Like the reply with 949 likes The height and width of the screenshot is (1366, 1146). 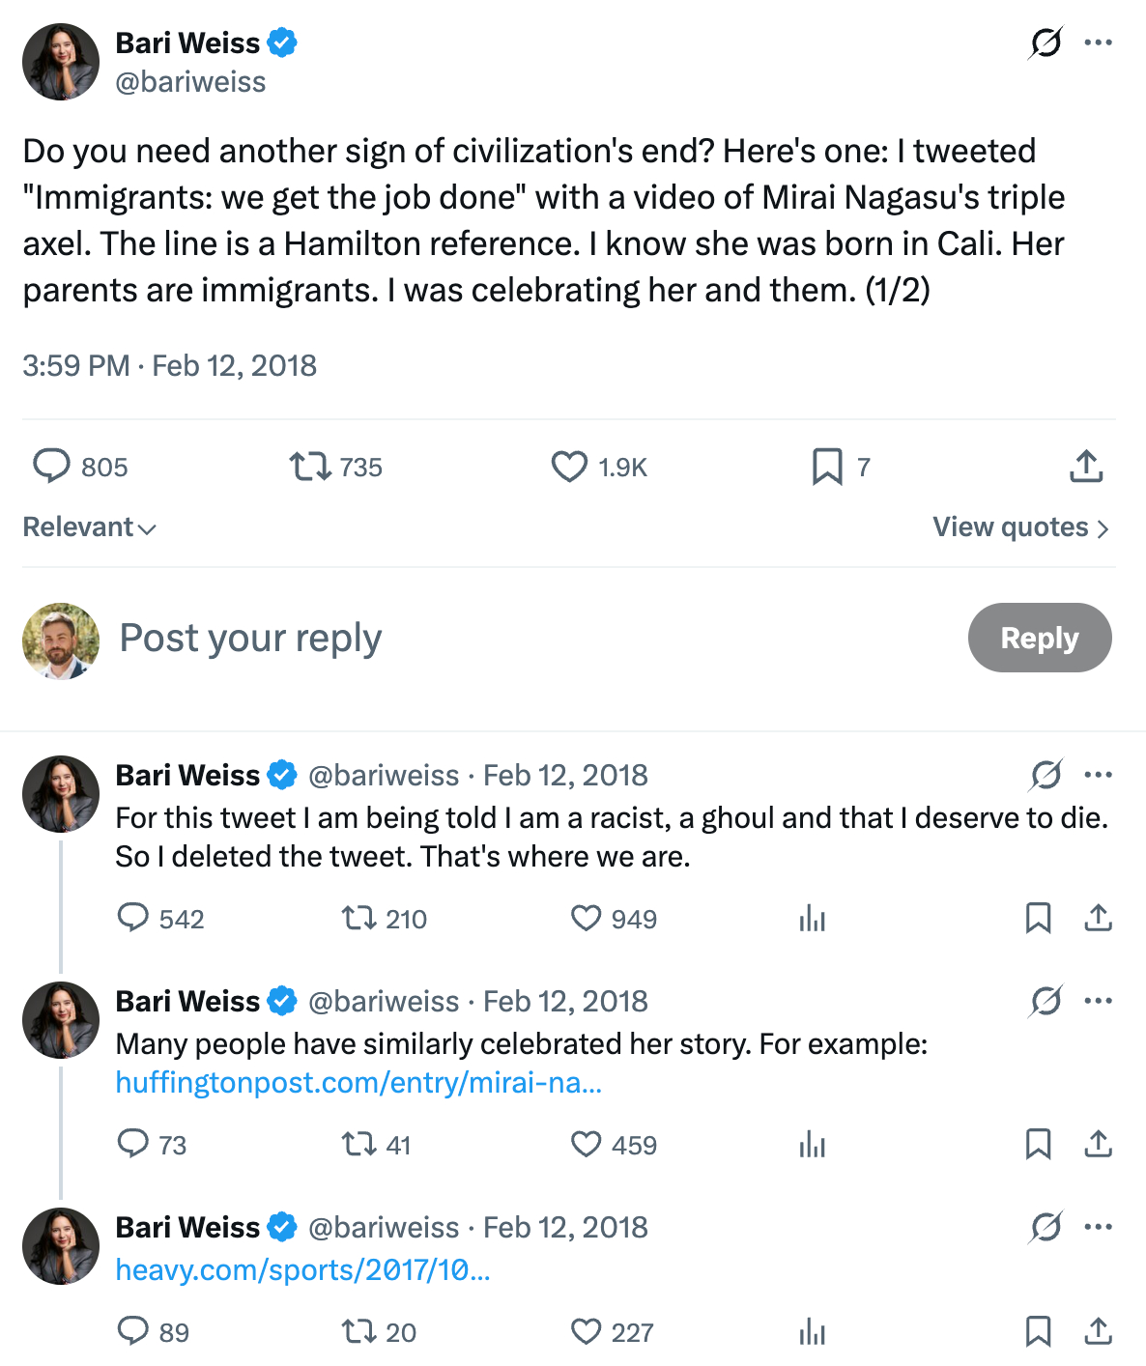[x=586, y=918]
